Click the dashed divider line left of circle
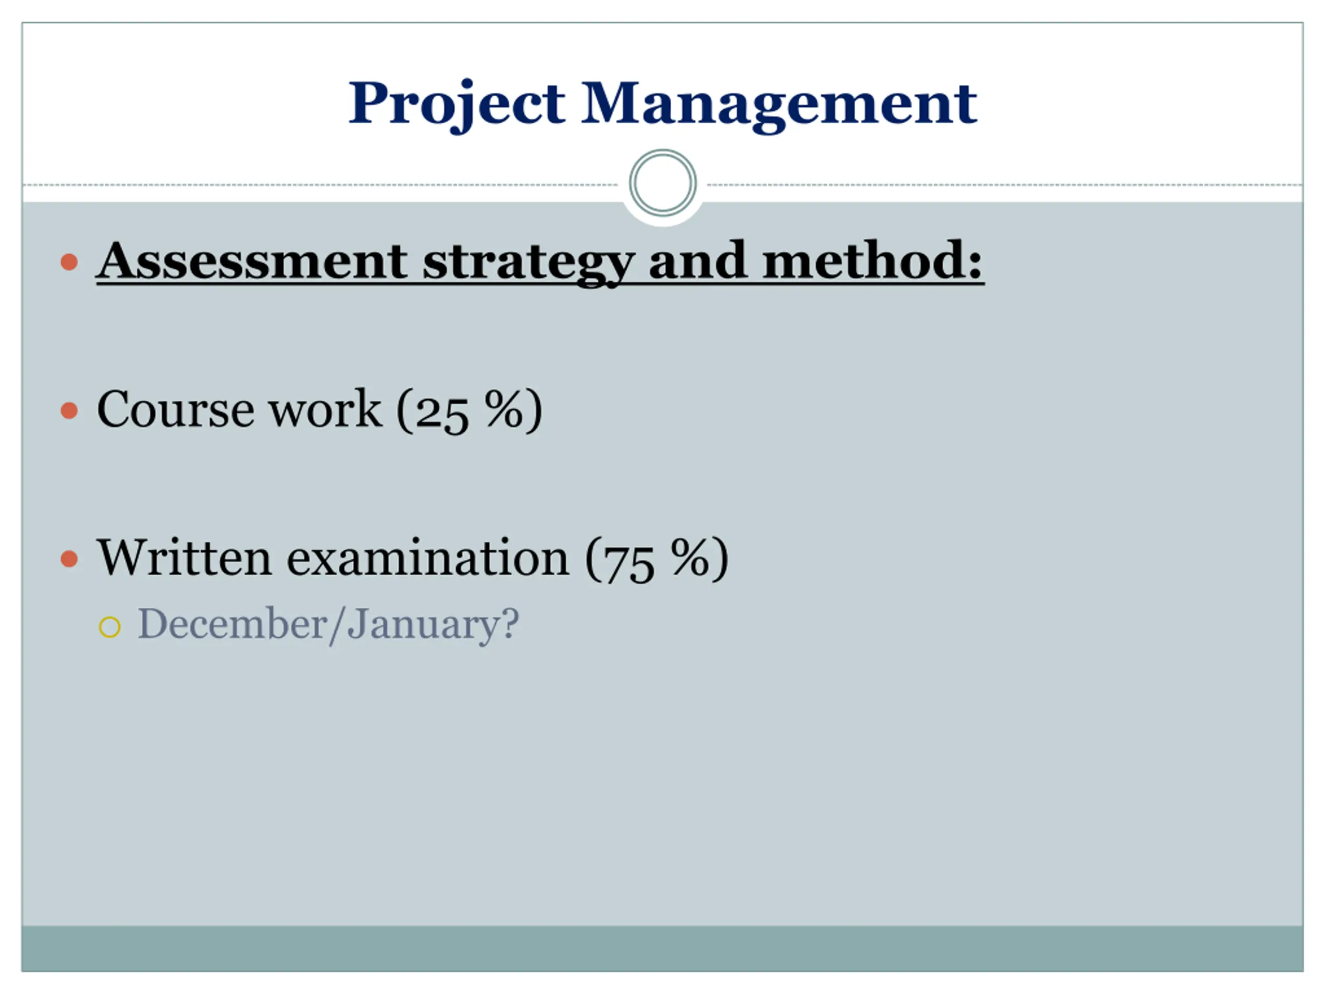The width and height of the screenshot is (1326, 994). 320,184
